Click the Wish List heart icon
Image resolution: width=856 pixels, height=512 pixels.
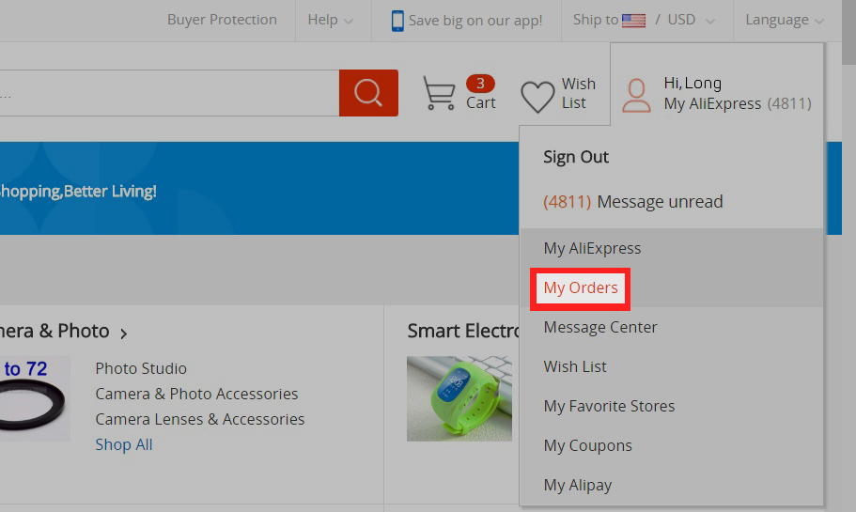coord(537,96)
